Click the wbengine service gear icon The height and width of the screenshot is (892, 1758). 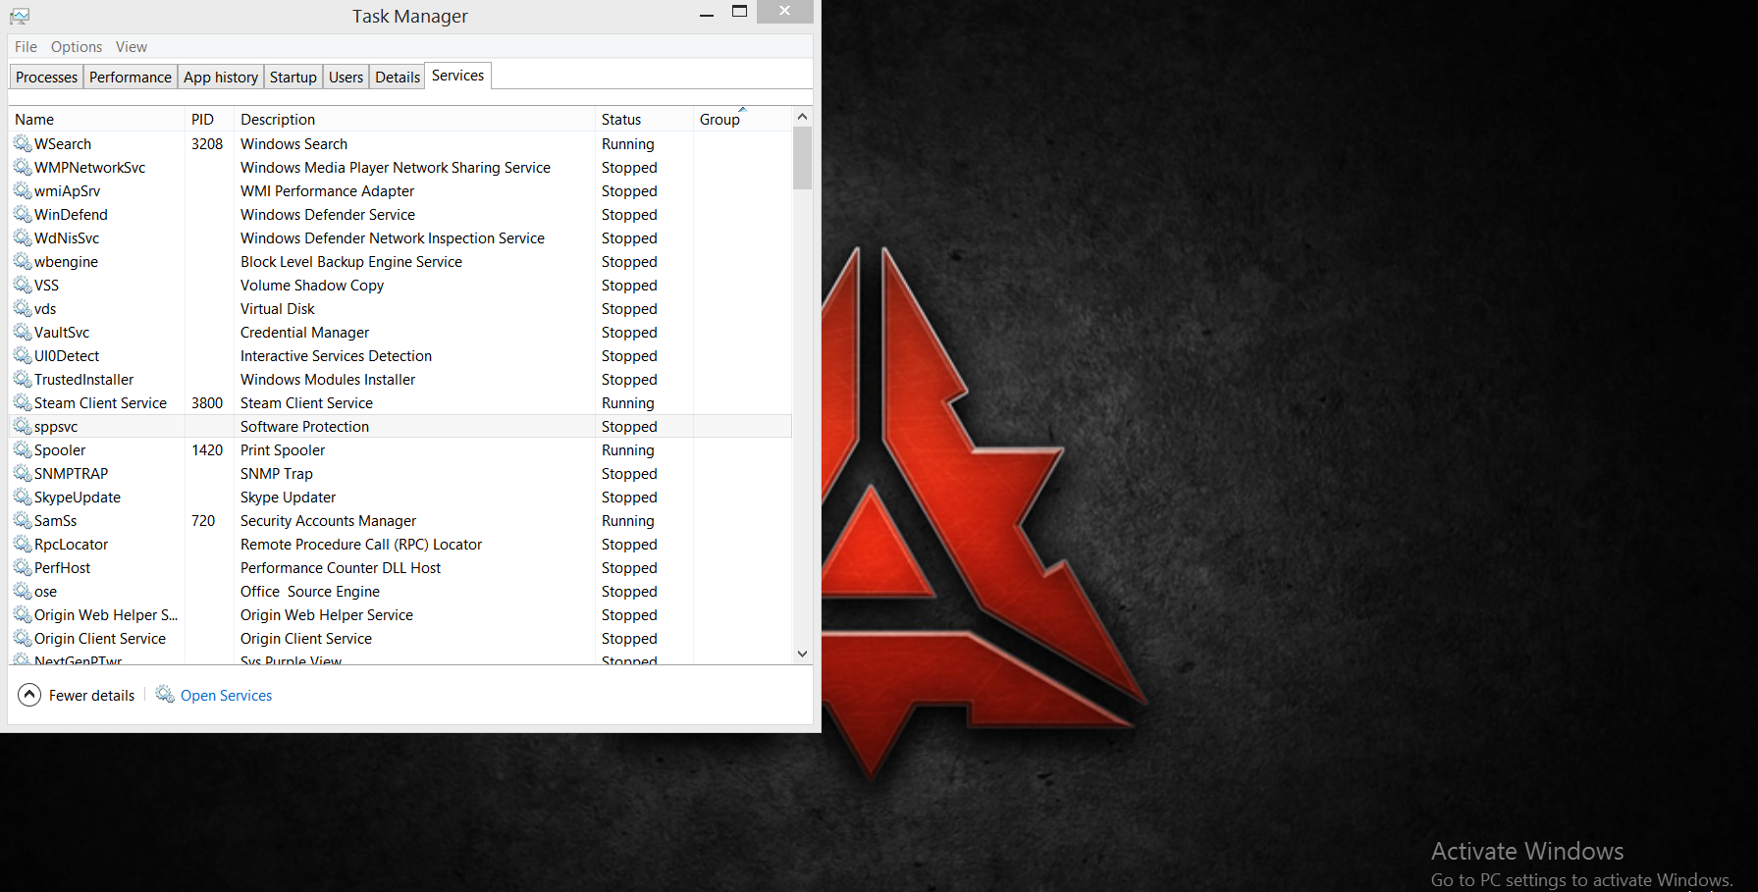click(23, 261)
